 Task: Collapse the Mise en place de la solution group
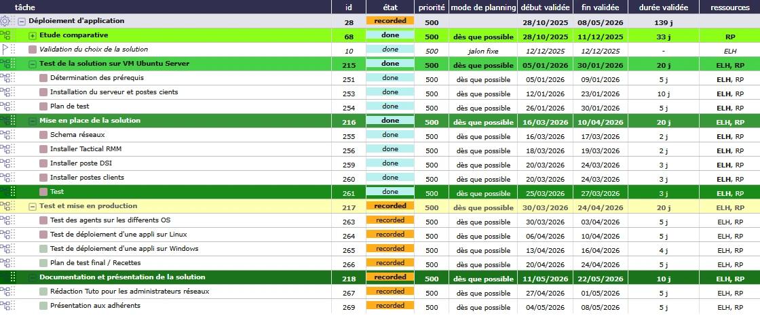click(x=33, y=121)
